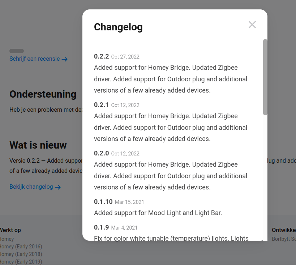This screenshot has width=296, height=265.
Task: Click the arrow icon beside Bekijk changelog
Action: (x=57, y=187)
